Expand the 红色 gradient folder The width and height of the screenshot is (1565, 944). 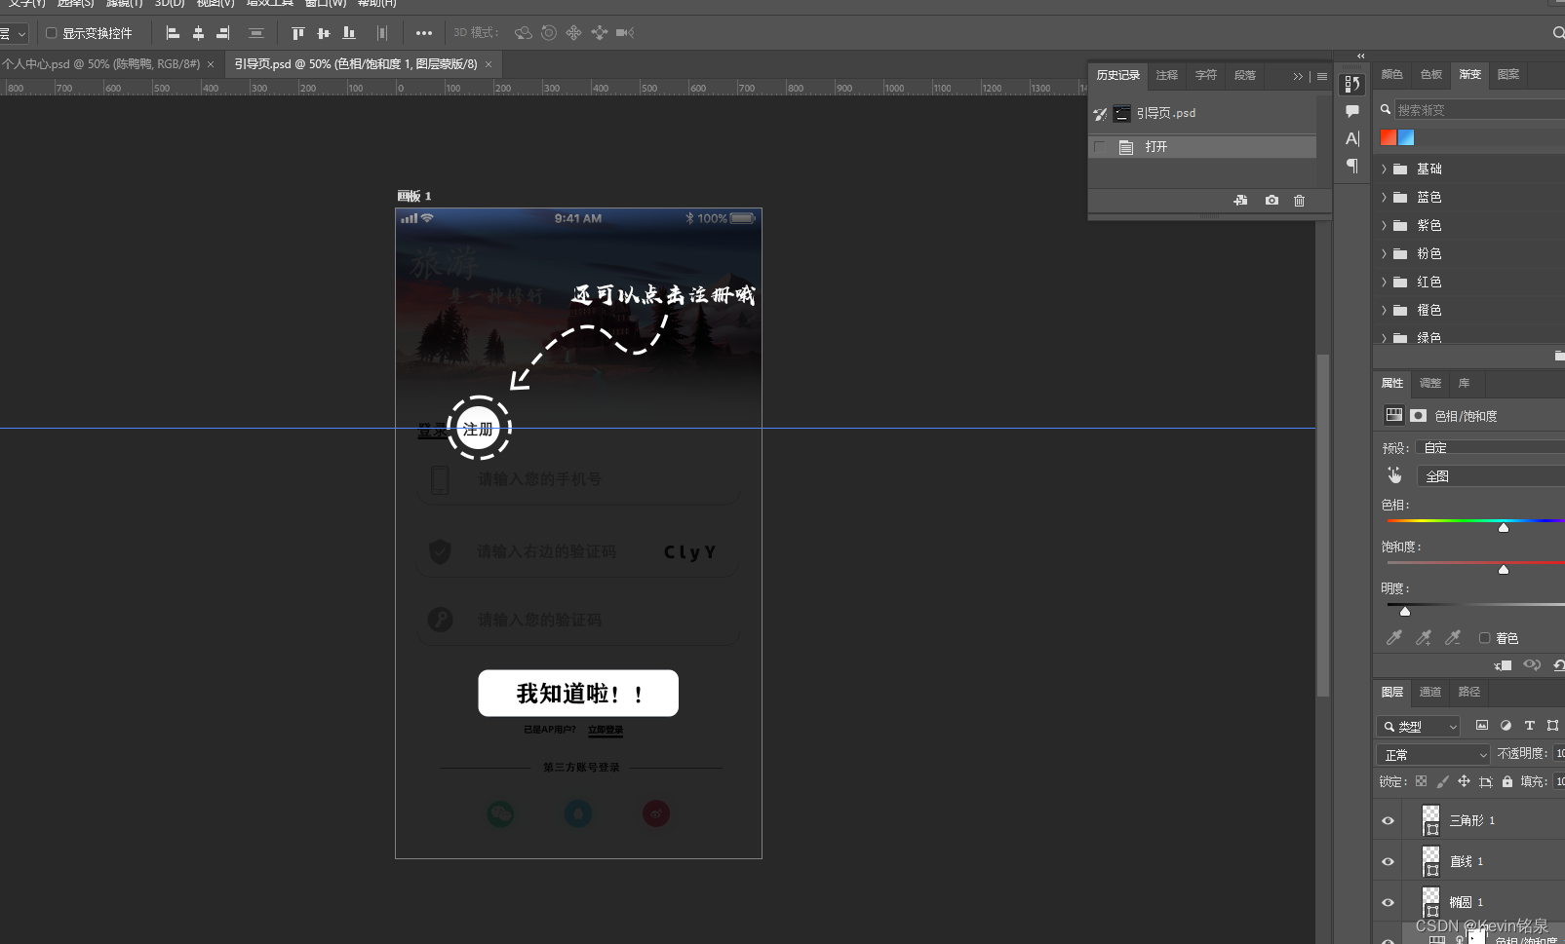point(1385,282)
